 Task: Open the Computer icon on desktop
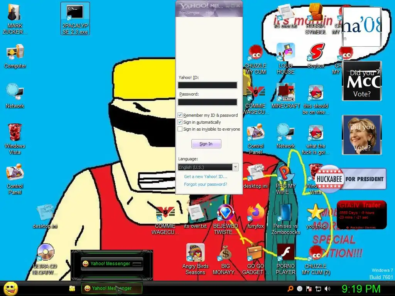[15, 56]
